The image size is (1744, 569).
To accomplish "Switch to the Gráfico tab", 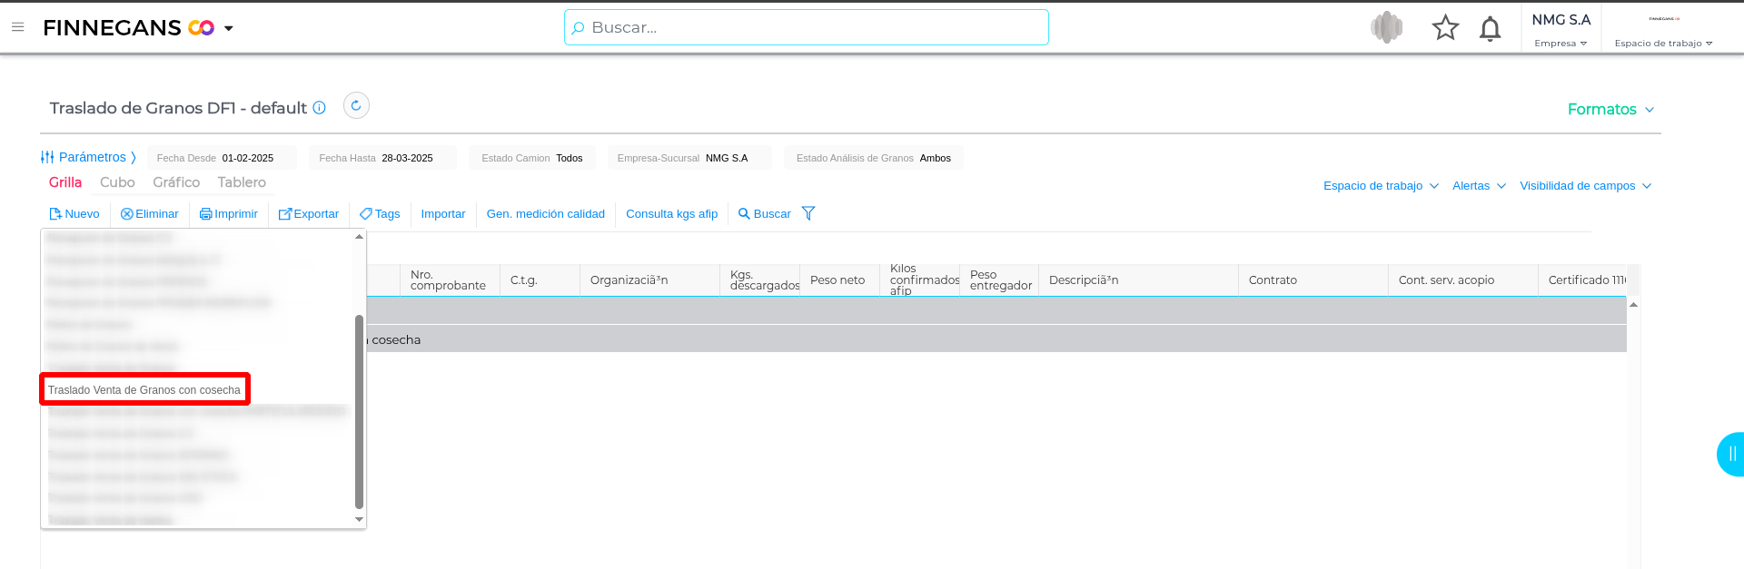I will pyautogui.click(x=176, y=182).
